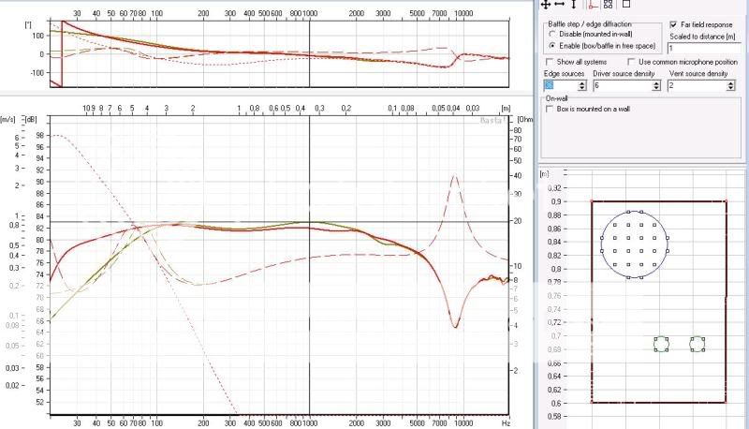Click the red axis origin icon
This screenshot has width=749, height=429.
click(592, 5)
